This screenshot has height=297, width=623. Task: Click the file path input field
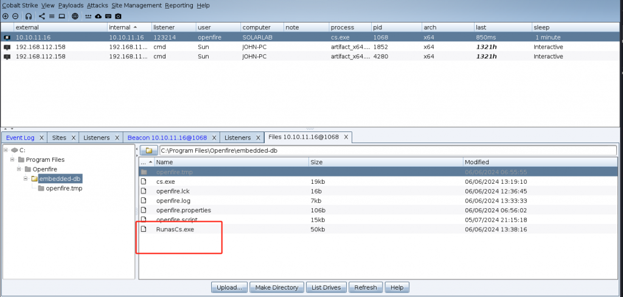point(388,151)
